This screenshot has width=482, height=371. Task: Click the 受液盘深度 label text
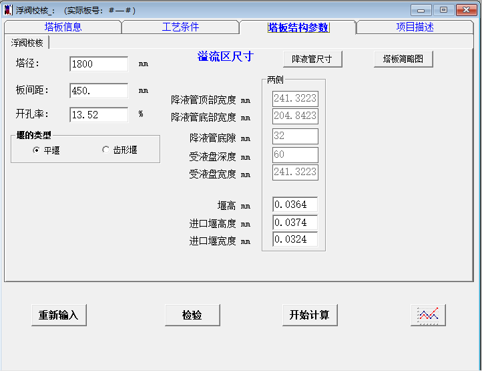213,156
